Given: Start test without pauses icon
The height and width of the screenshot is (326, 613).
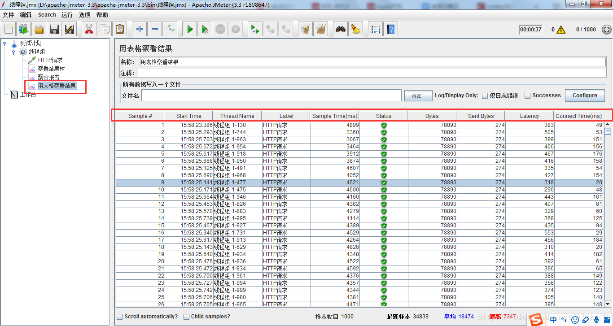Looking at the screenshot, I should (205, 30).
